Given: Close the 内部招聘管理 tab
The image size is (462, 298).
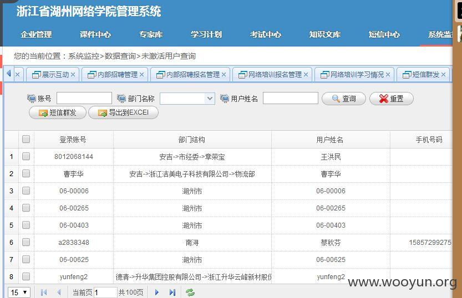Looking at the screenshot, I should (142, 75).
